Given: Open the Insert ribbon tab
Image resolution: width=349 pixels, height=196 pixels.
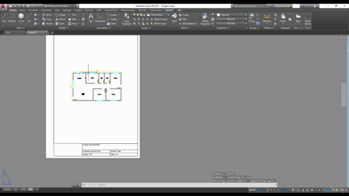Looking at the screenshot, I should (22, 10).
